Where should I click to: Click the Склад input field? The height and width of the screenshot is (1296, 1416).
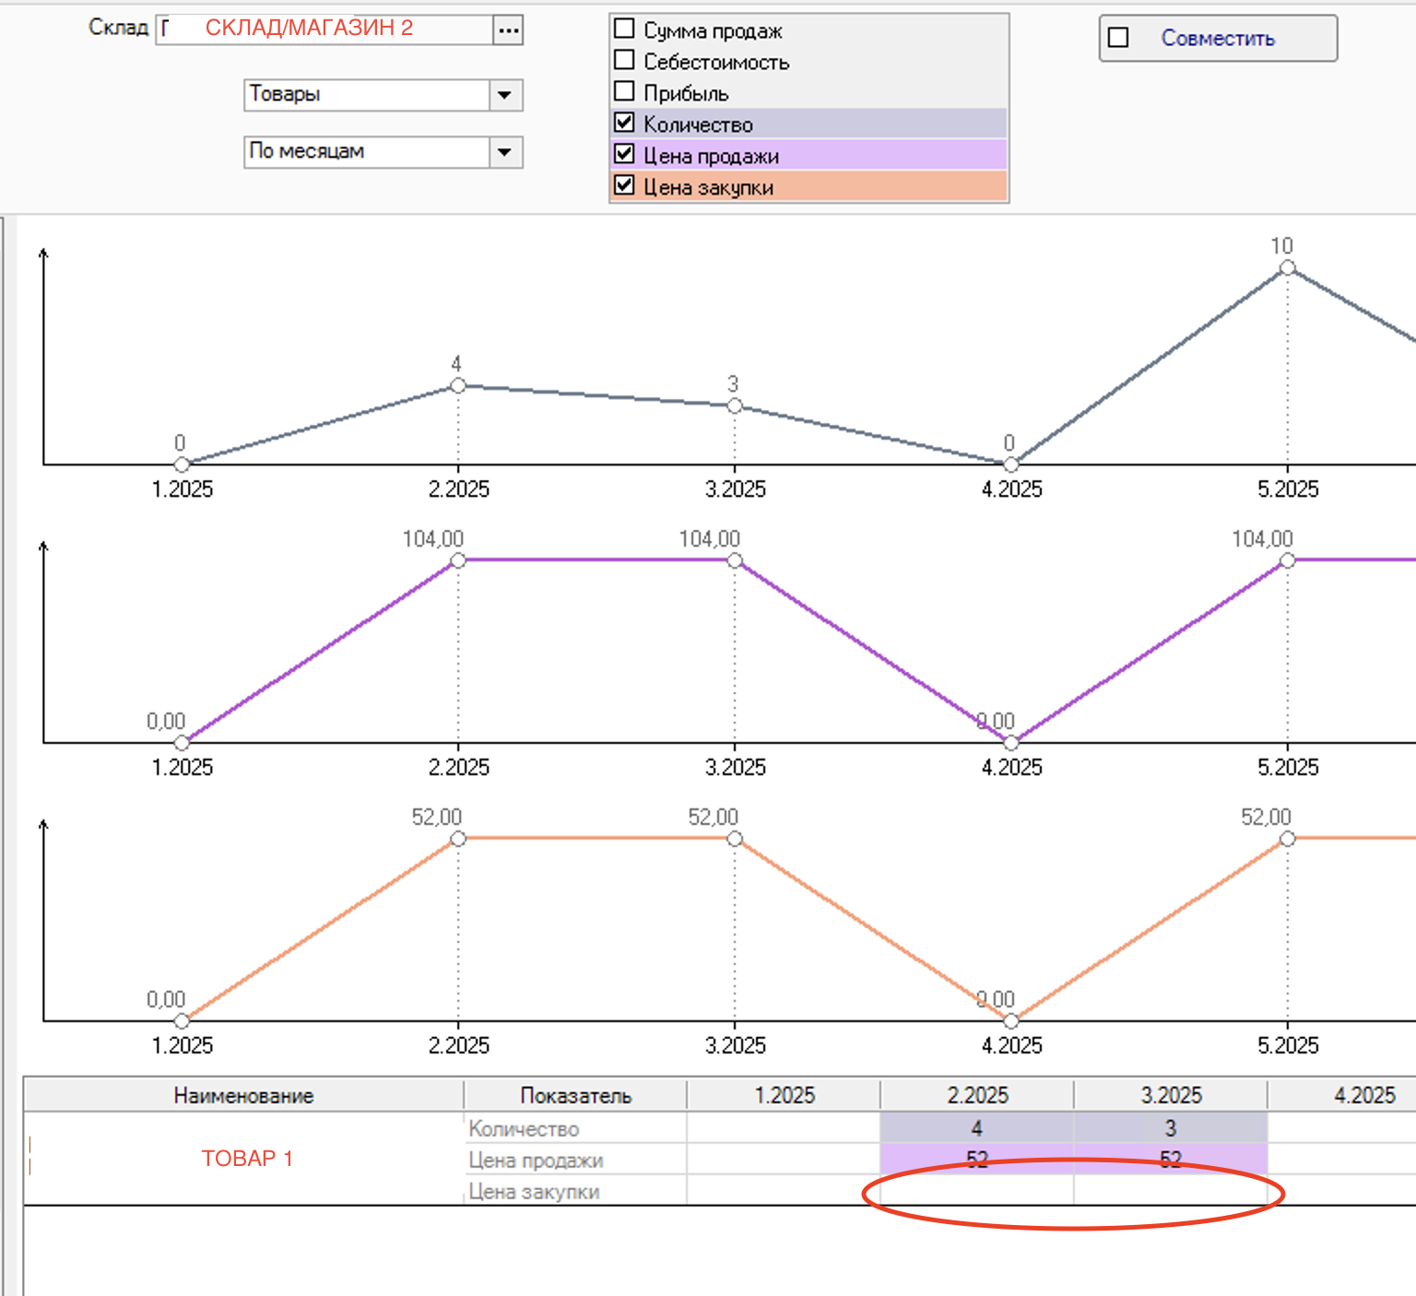(324, 29)
